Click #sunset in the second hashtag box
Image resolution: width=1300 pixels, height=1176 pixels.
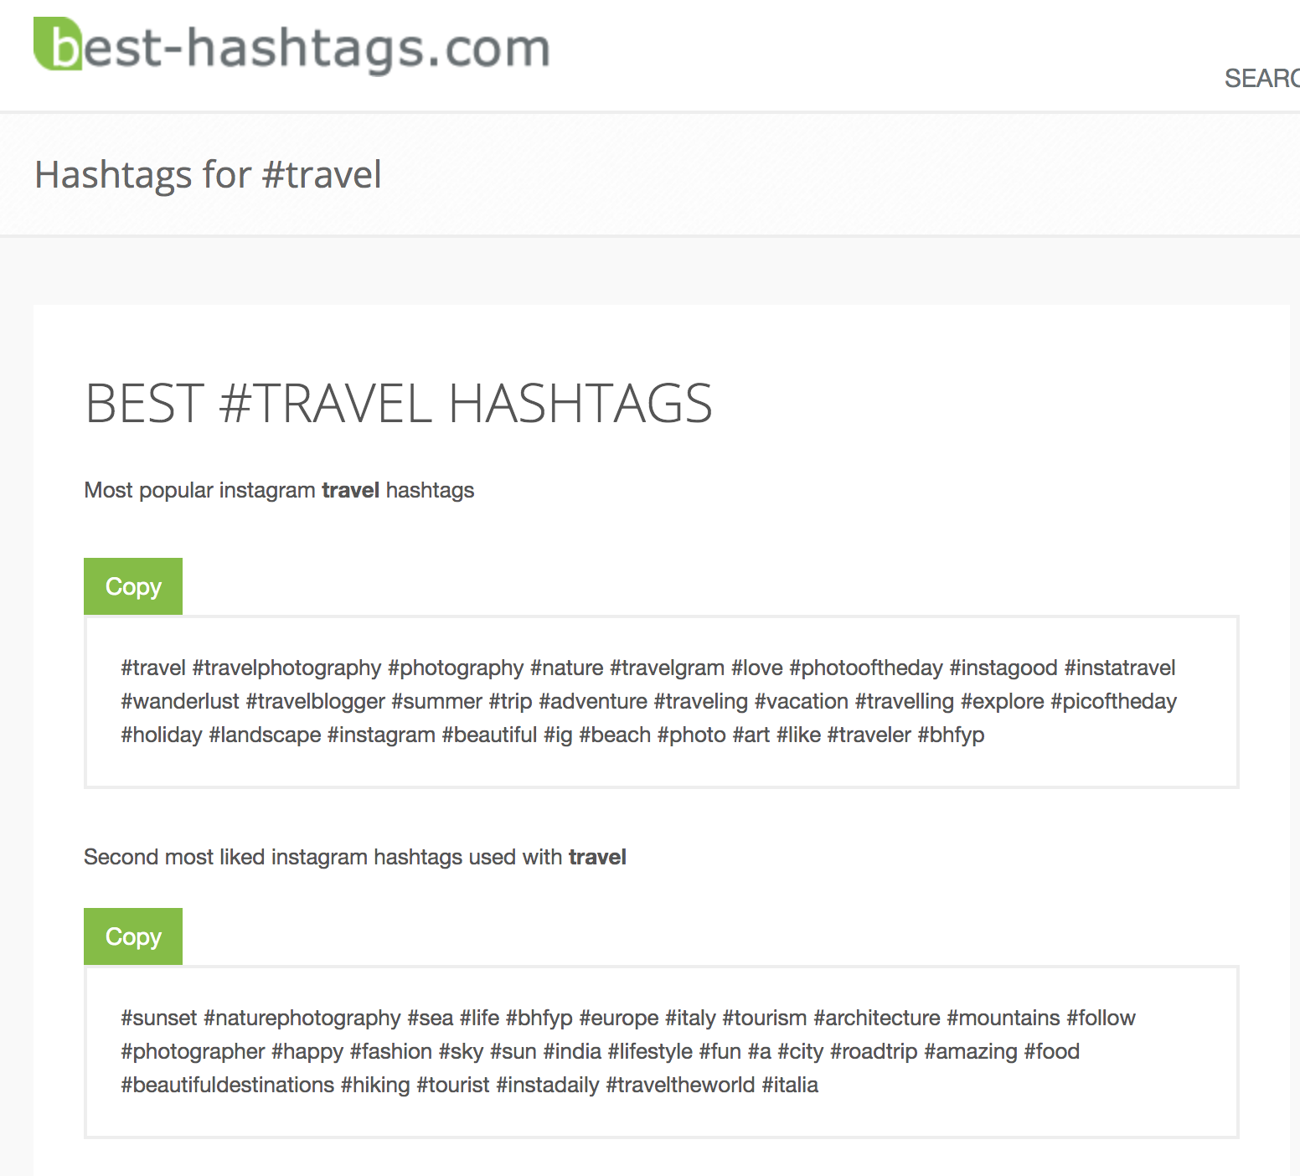159,1018
